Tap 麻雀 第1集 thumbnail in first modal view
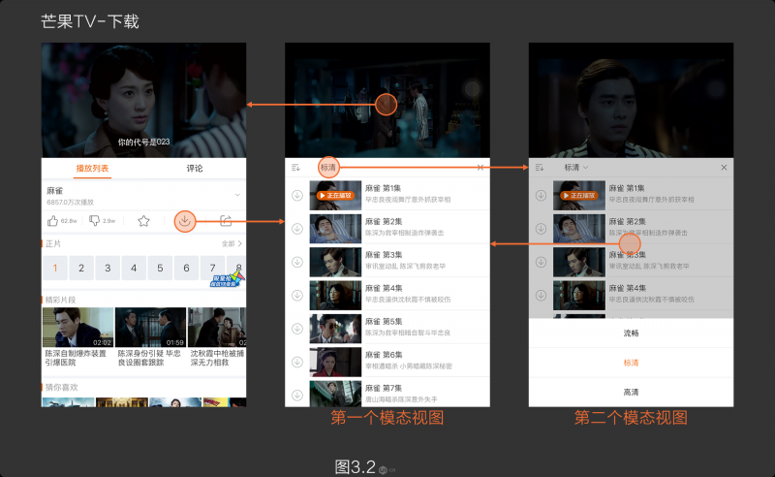This screenshot has width=775, height=477. (x=335, y=196)
